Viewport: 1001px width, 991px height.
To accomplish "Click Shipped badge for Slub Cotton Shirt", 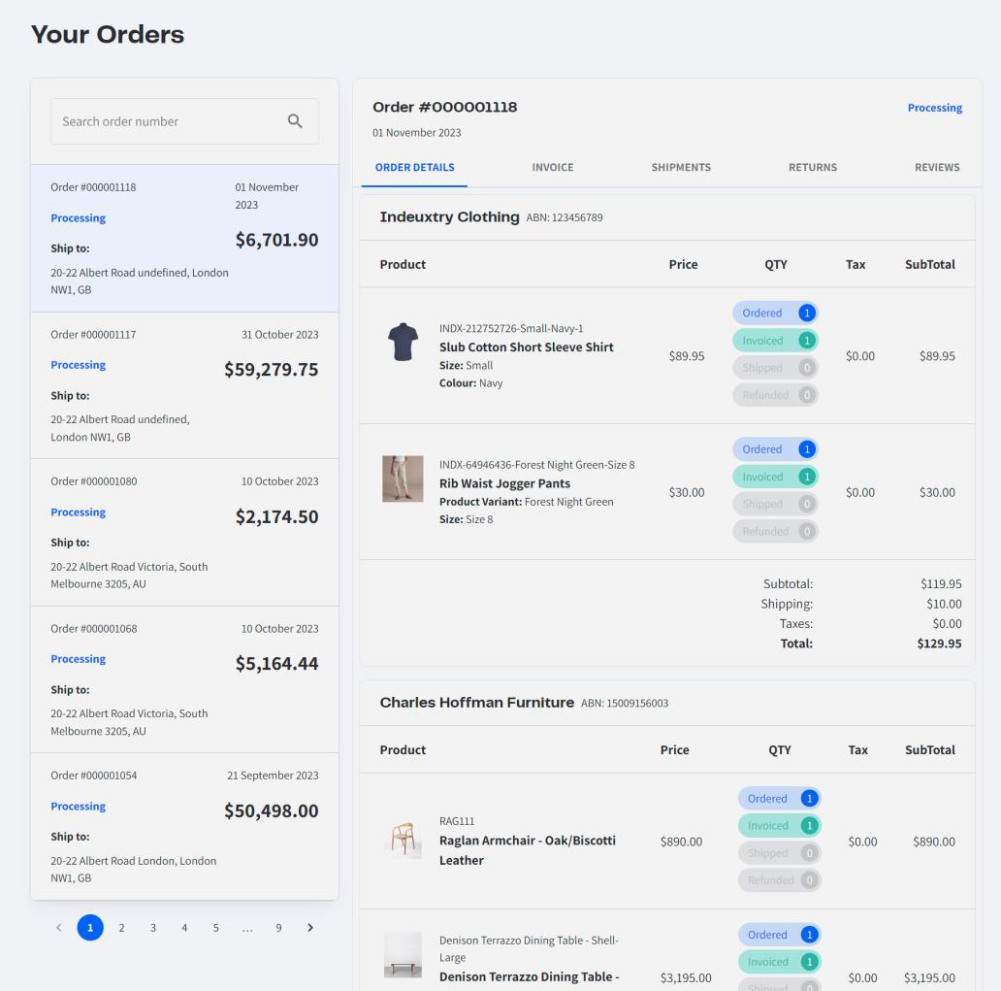I will 775,368.
